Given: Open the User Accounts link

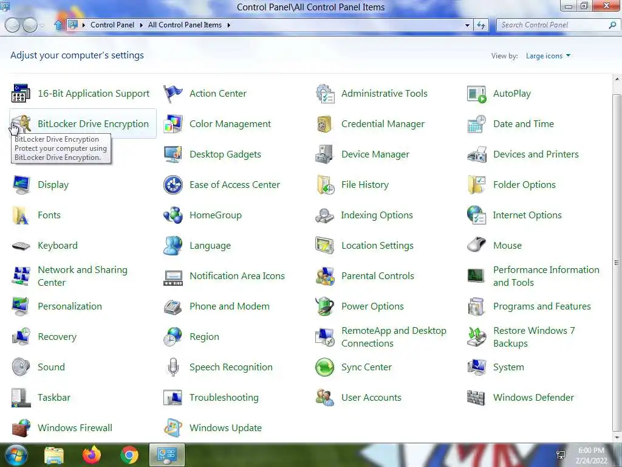Looking at the screenshot, I should (371, 398).
